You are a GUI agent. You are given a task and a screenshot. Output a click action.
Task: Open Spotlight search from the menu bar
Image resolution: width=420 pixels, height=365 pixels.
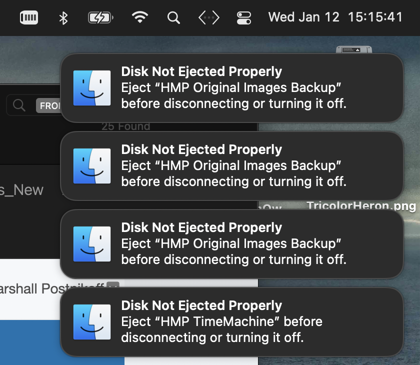[173, 17]
